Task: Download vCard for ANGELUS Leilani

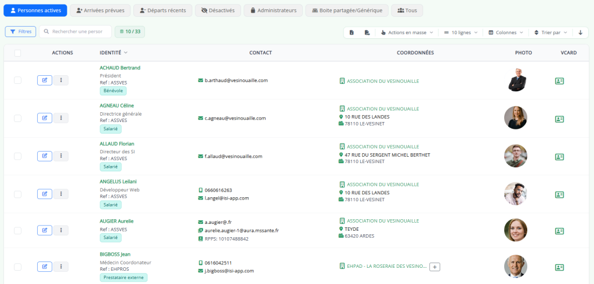Action: [560, 194]
